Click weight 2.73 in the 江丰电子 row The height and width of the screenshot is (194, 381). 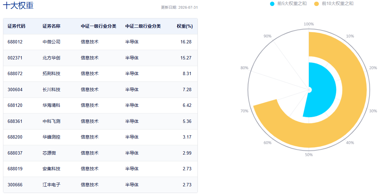click(187, 185)
